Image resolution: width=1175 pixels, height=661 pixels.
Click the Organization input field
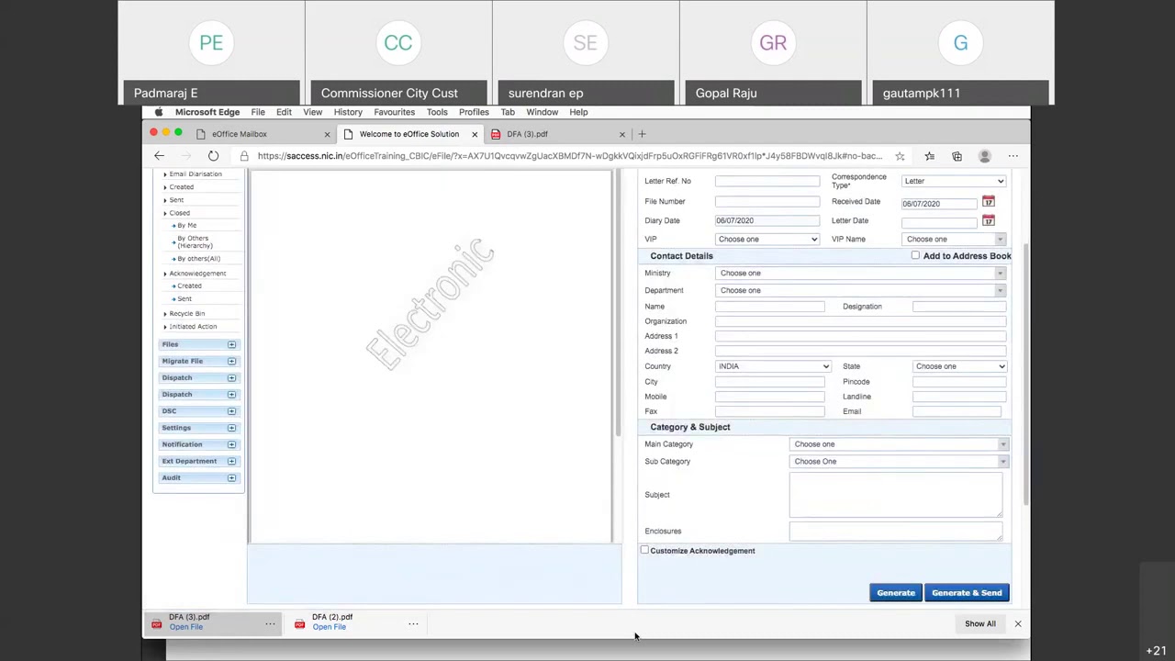tap(861, 321)
